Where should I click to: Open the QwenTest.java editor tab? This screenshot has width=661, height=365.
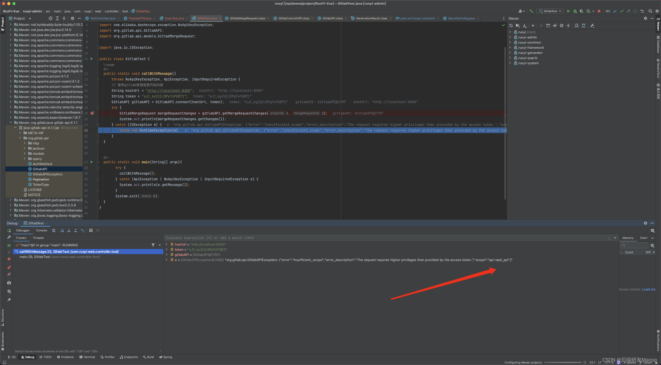tap(174, 18)
